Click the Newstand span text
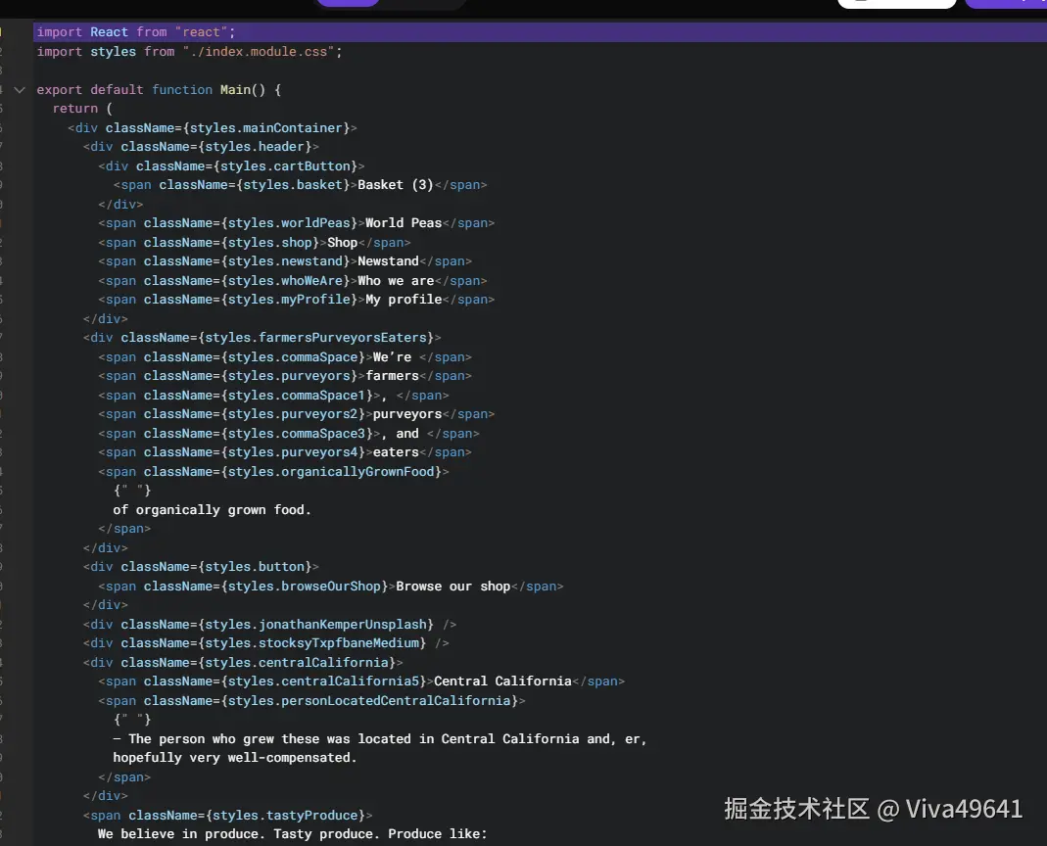1047x846 pixels. coord(388,261)
